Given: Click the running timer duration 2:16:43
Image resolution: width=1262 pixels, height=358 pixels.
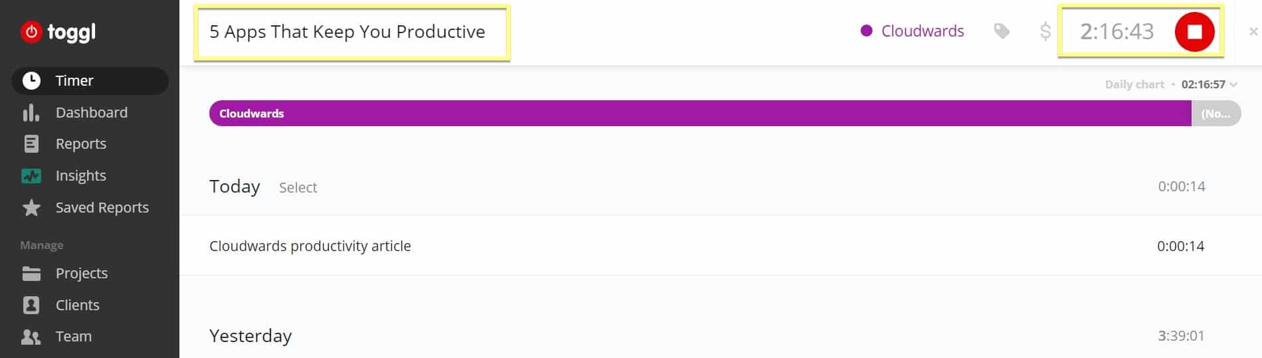Looking at the screenshot, I should (1116, 31).
